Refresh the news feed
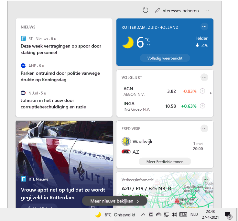The image size is (238, 221). pyautogui.click(x=146, y=10)
